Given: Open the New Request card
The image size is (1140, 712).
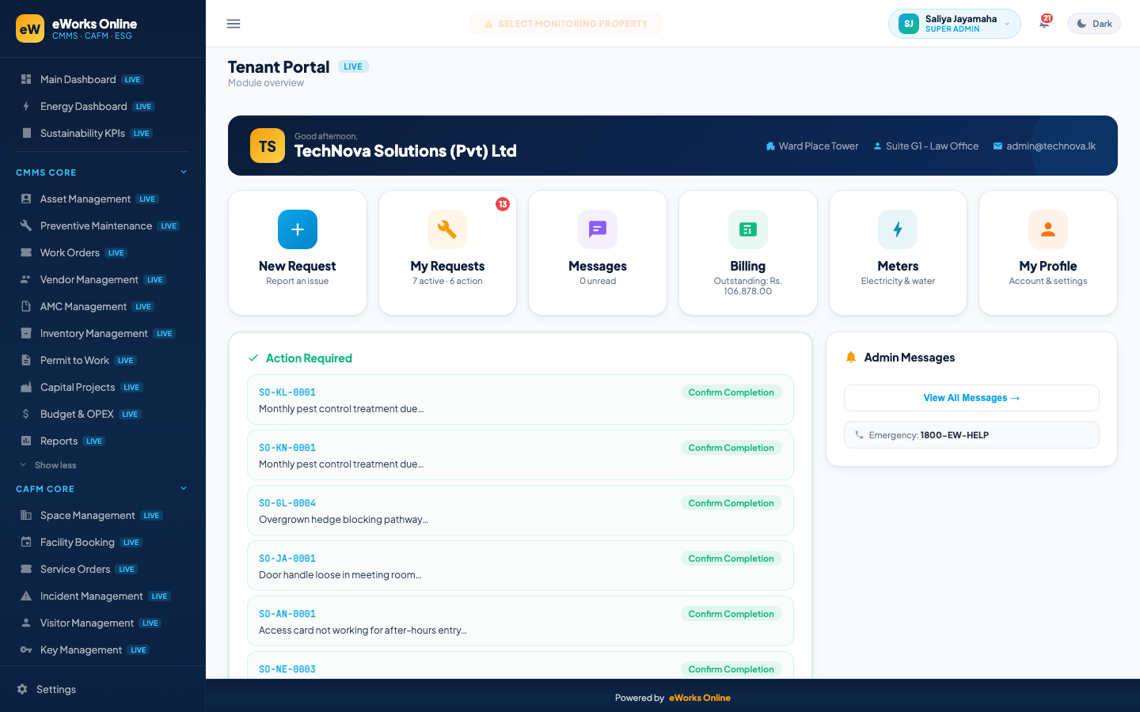Looking at the screenshot, I should [298, 252].
